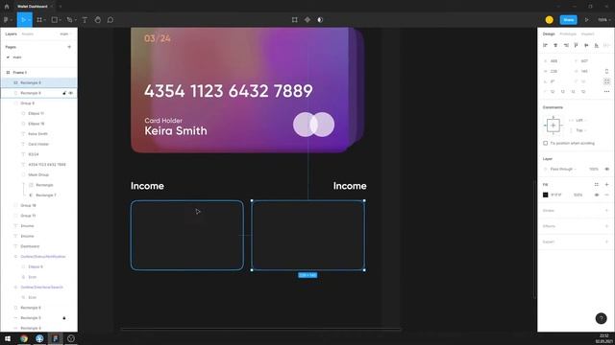Open more corner options ellipsis
615x345 pixels.
pos(606,92)
